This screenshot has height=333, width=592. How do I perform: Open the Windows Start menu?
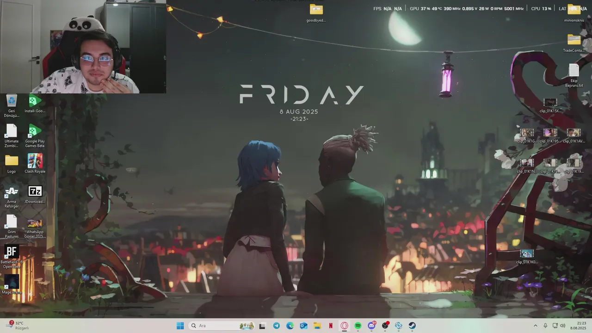pyautogui.click(x=180, y=326)
